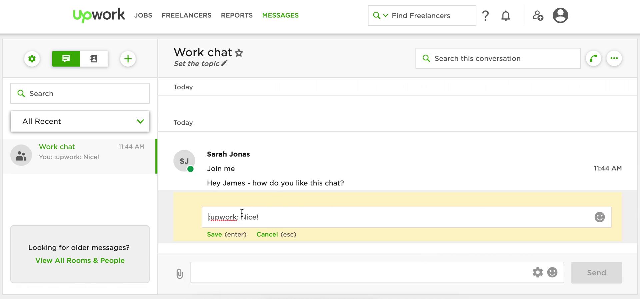This screenshot has height=299, width=640.
Task: Click the "Hey James" message text
Action: pos(275,183)
